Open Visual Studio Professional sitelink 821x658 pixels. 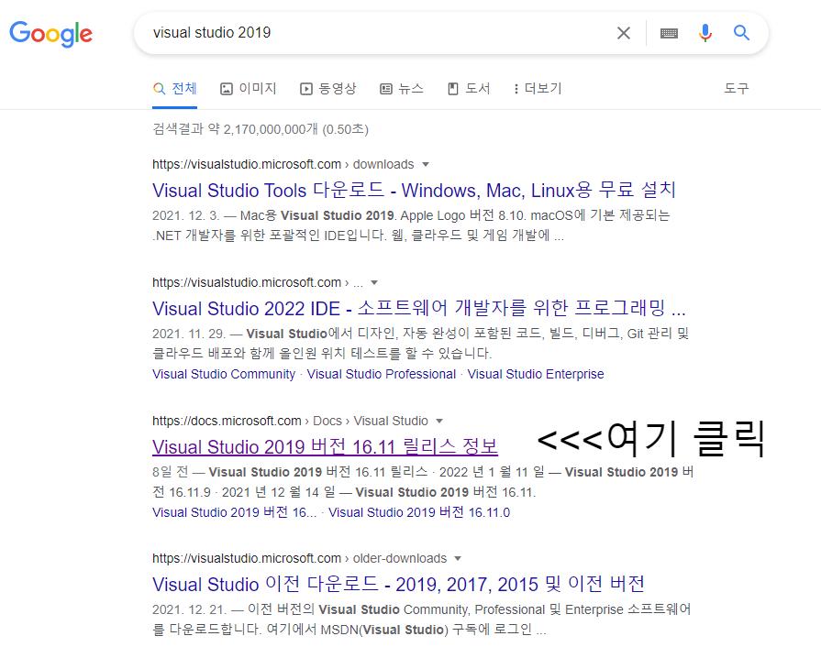pyautogui.click(x=382, y=374)
